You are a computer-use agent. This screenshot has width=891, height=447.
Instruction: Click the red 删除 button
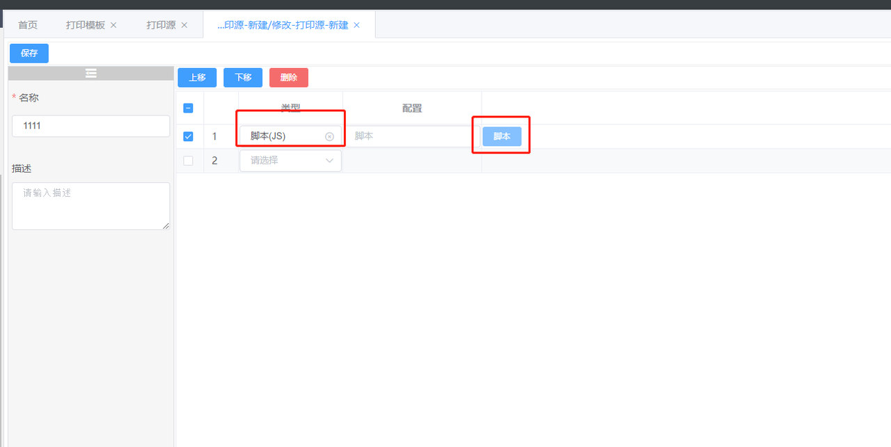pyautogui.click(x=289, y=77)
